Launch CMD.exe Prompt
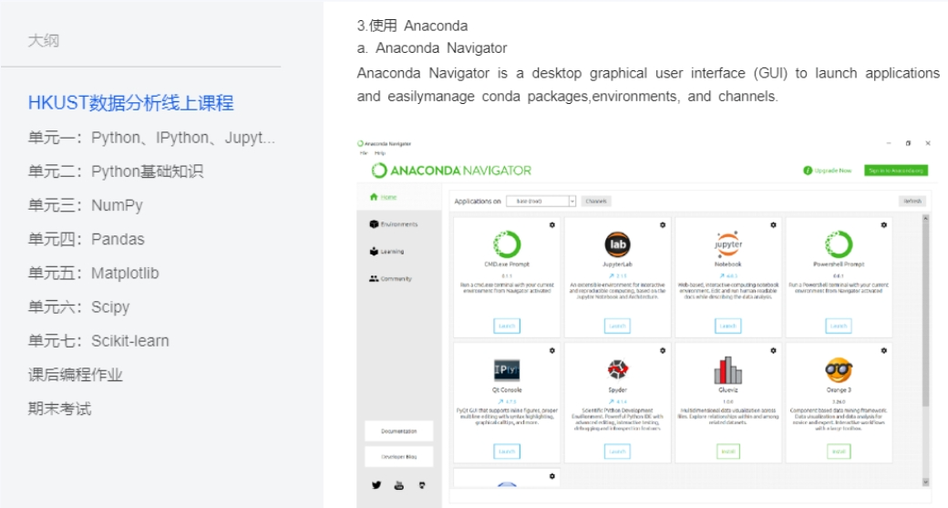 pos(507,326)
